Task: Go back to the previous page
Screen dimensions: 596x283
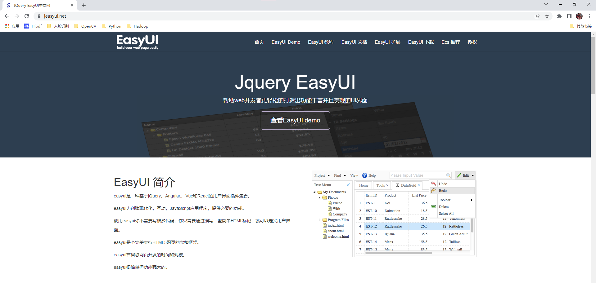Action: tap(7, 16)
